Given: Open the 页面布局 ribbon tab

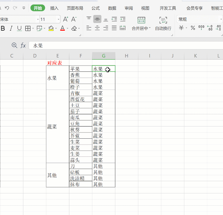Looking at the screenshot, I should click(75, 8).
